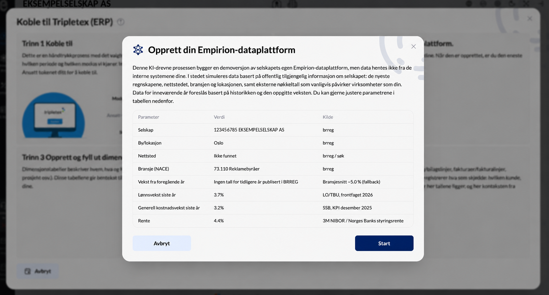Click the Start button
The width and height of the screenshot is (549, 295).
pos(384,243)
